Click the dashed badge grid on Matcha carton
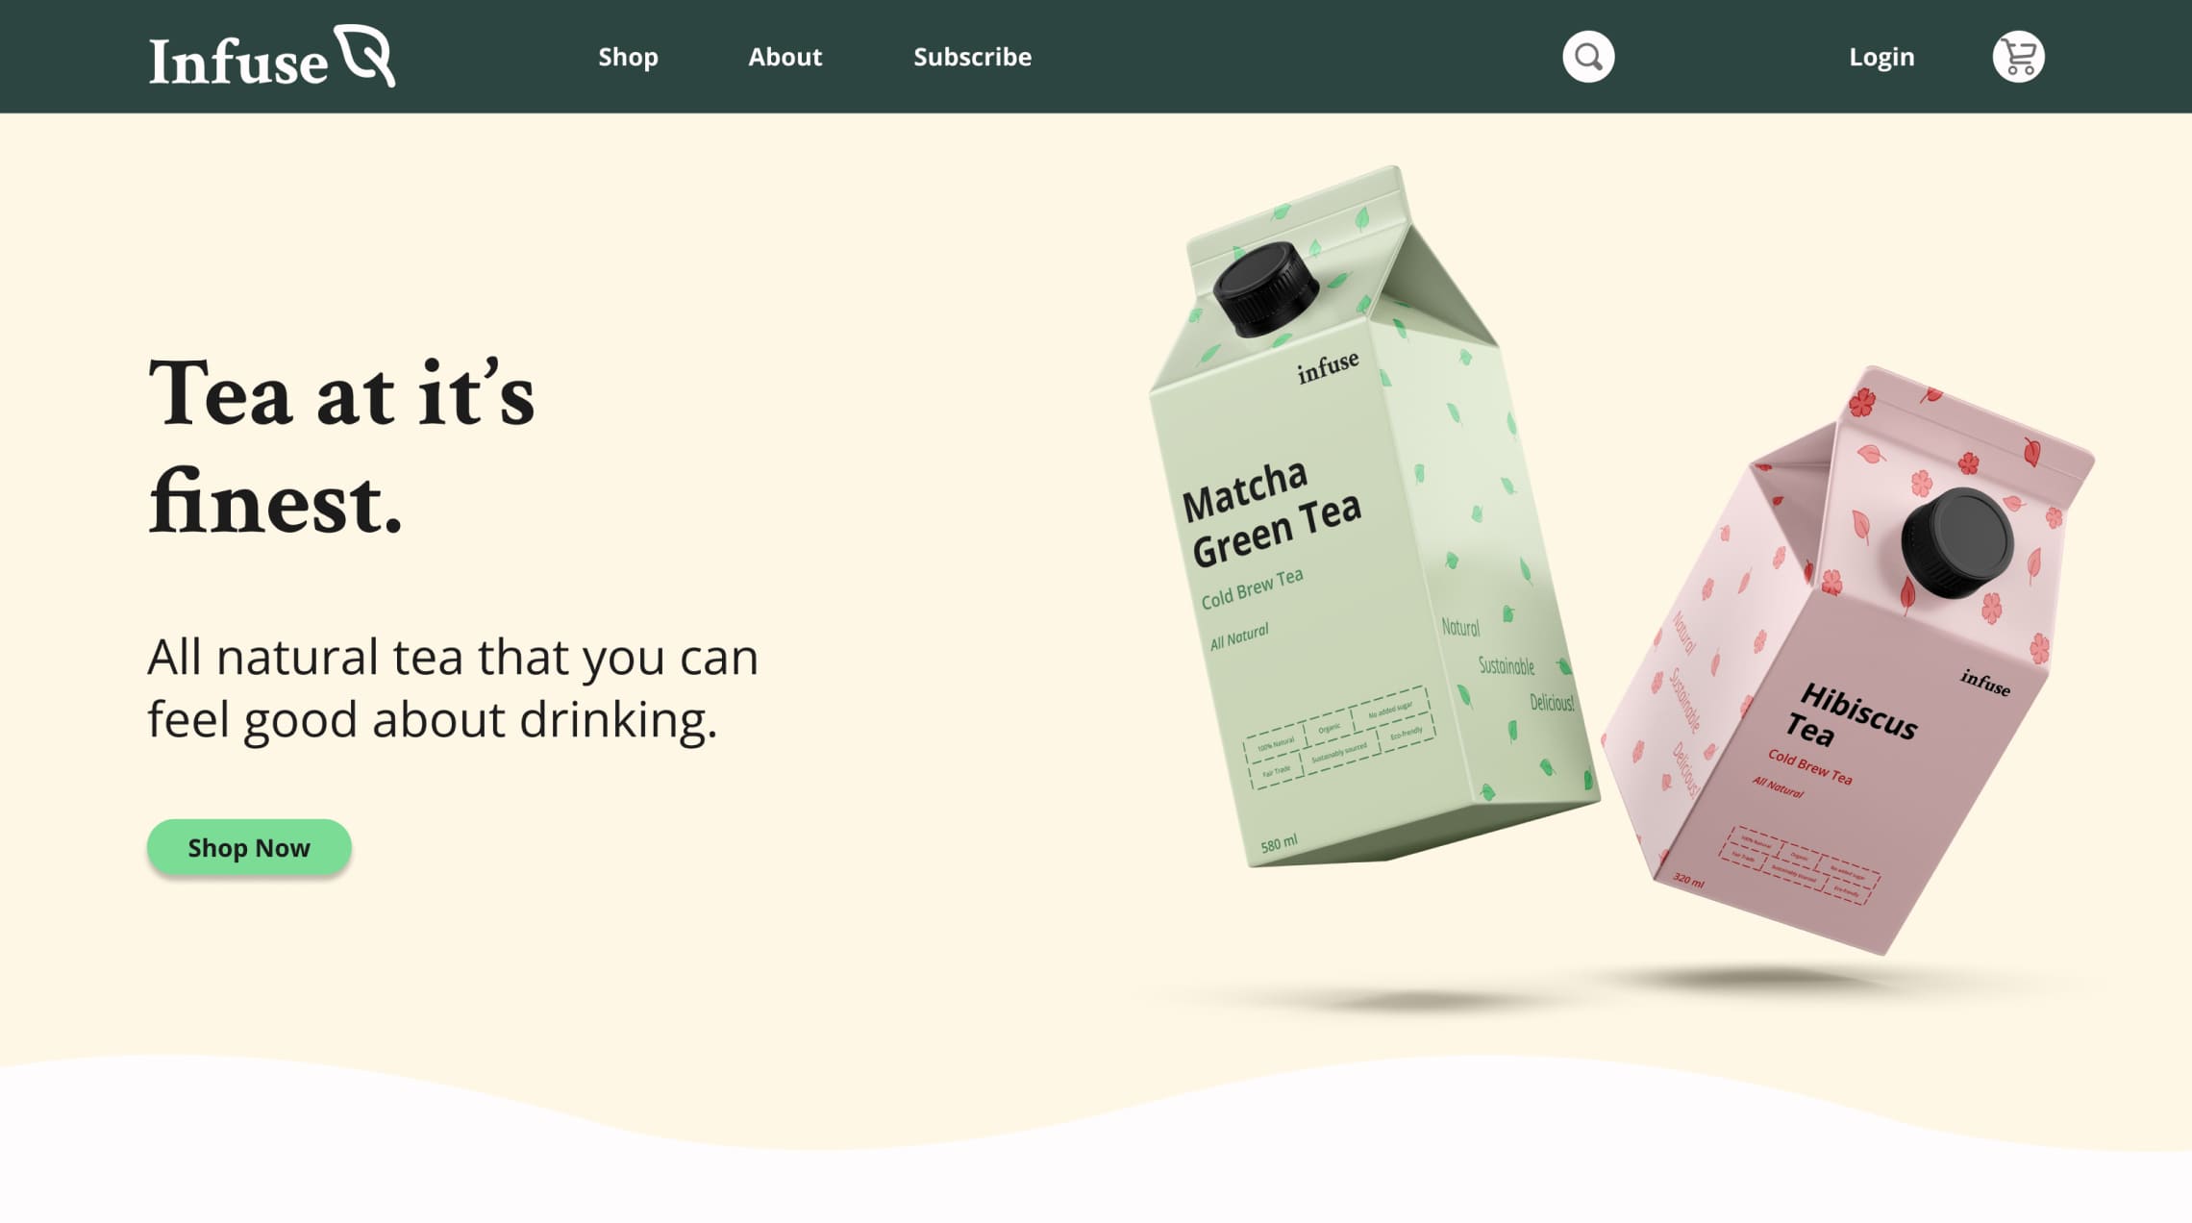This screenshot has height=1223, width=2192. (x=1339, y=738)
